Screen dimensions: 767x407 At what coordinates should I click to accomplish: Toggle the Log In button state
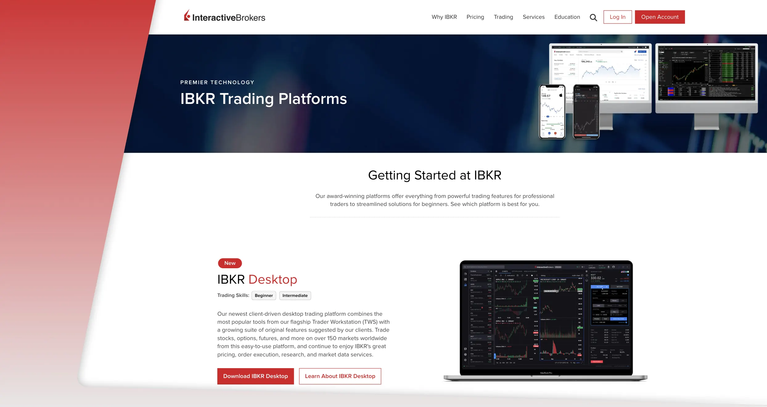point(617,17)
